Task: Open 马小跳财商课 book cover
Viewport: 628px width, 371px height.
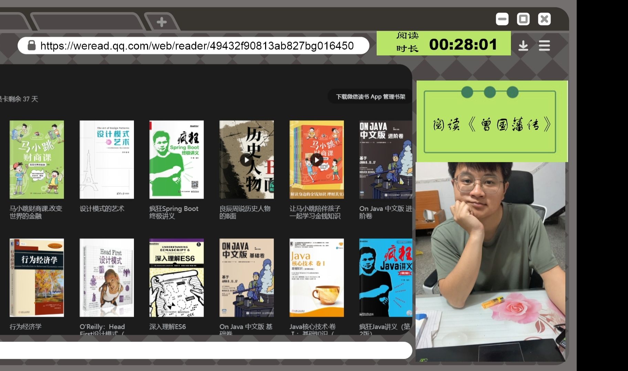Action: click(x=37, y=159)
